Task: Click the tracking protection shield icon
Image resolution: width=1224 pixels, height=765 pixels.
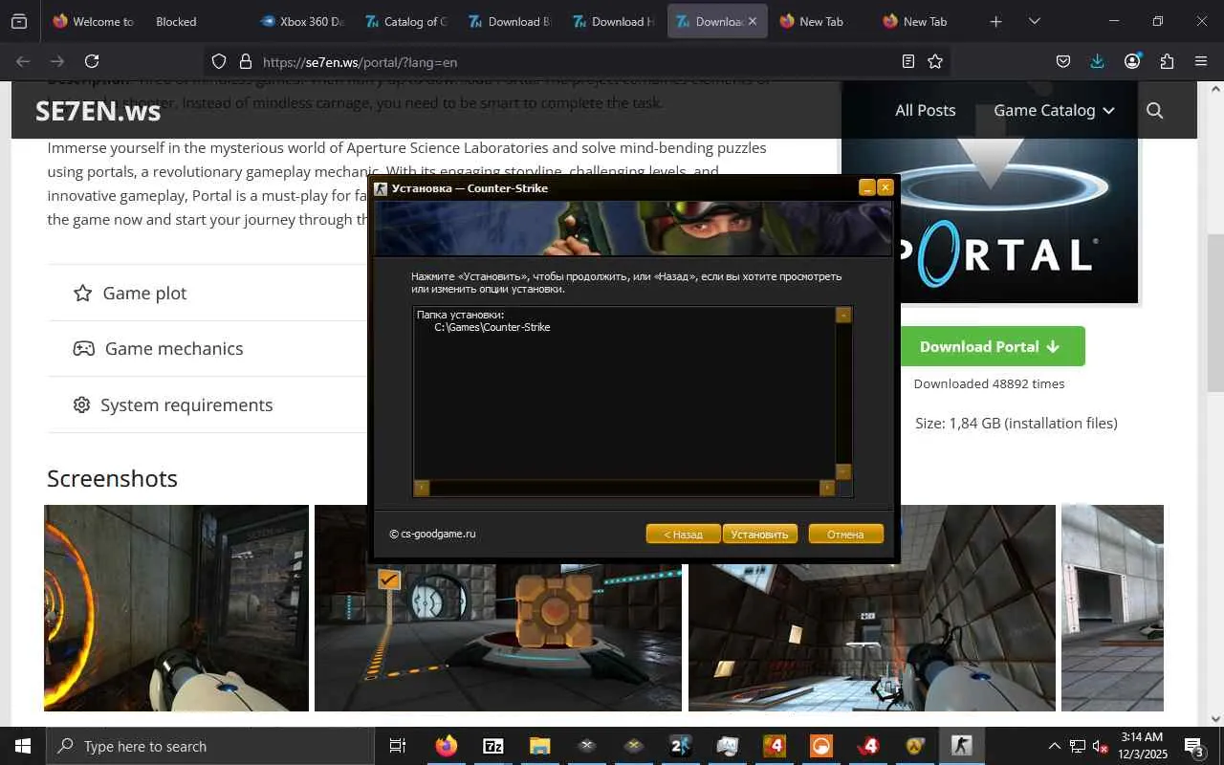Action: pyautogui.click(x=219, y=61)
